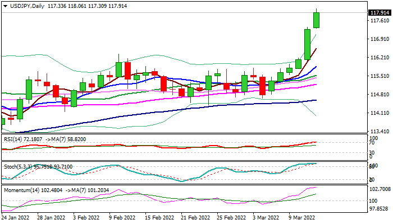Select the 24 Jan 2022 date label
The height and width of the screenshot is (224, 393).
click(x=15, y=217)
